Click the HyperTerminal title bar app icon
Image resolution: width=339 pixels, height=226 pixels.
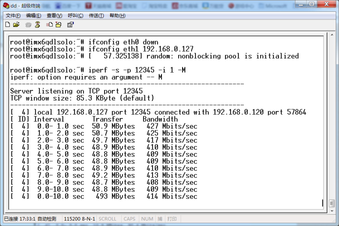(x=6, y=5)
